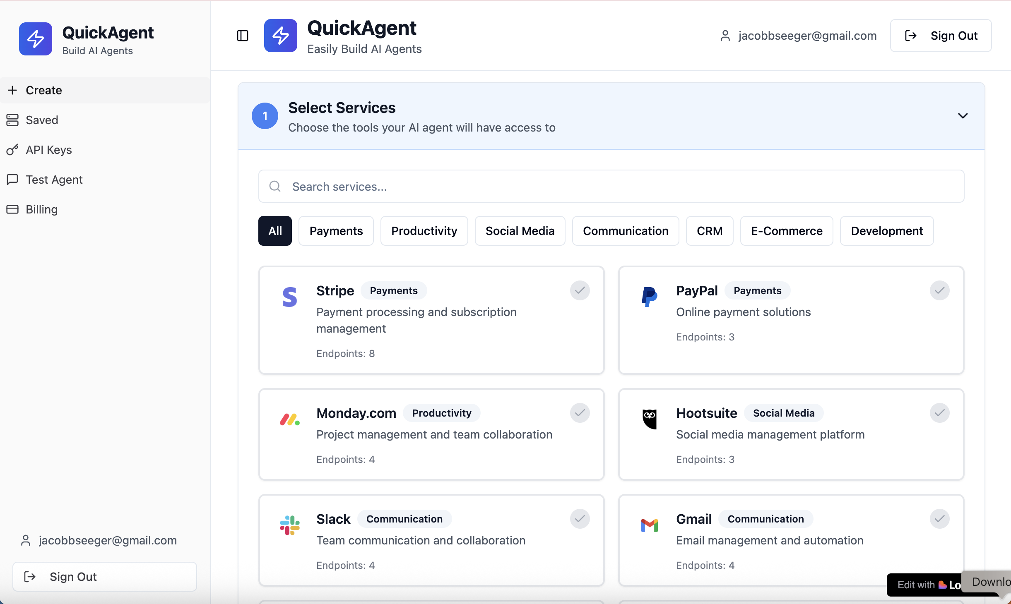1011x604 pixels.
Task: Open API Keys from the sidebar
Action: [49, 150]
